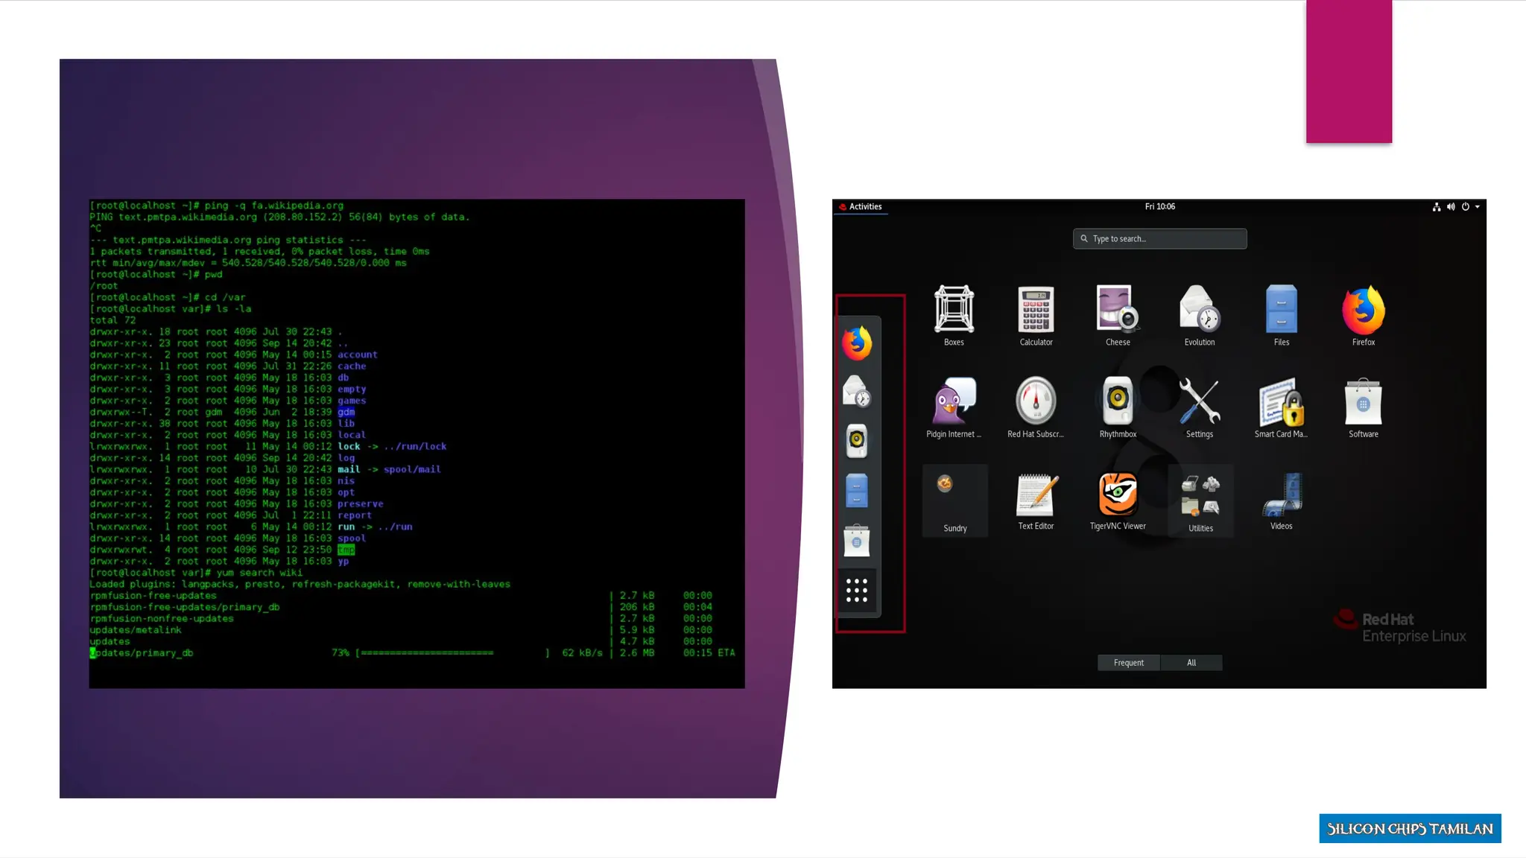Toggle Show Applications grid button
1526x858 pixels.
857,591
